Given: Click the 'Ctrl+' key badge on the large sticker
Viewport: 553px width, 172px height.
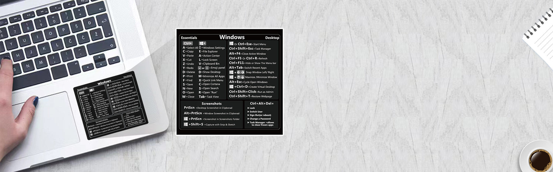Looking at the screenshot, I should click(x=188, y=43).
